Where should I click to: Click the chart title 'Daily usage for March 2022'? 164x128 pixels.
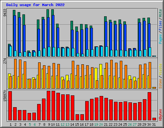pyautogui.click(x=35, y=5)
